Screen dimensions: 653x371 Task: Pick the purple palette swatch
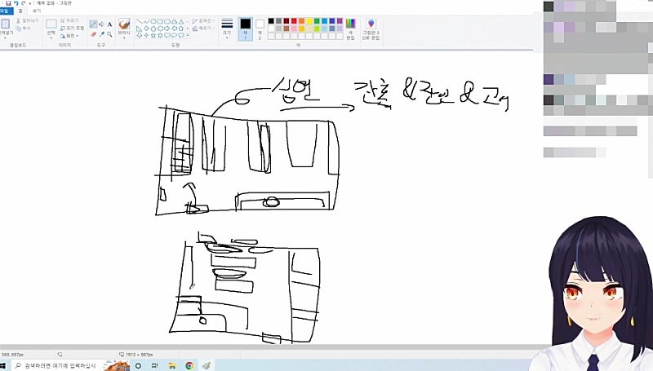click(340, 21)
